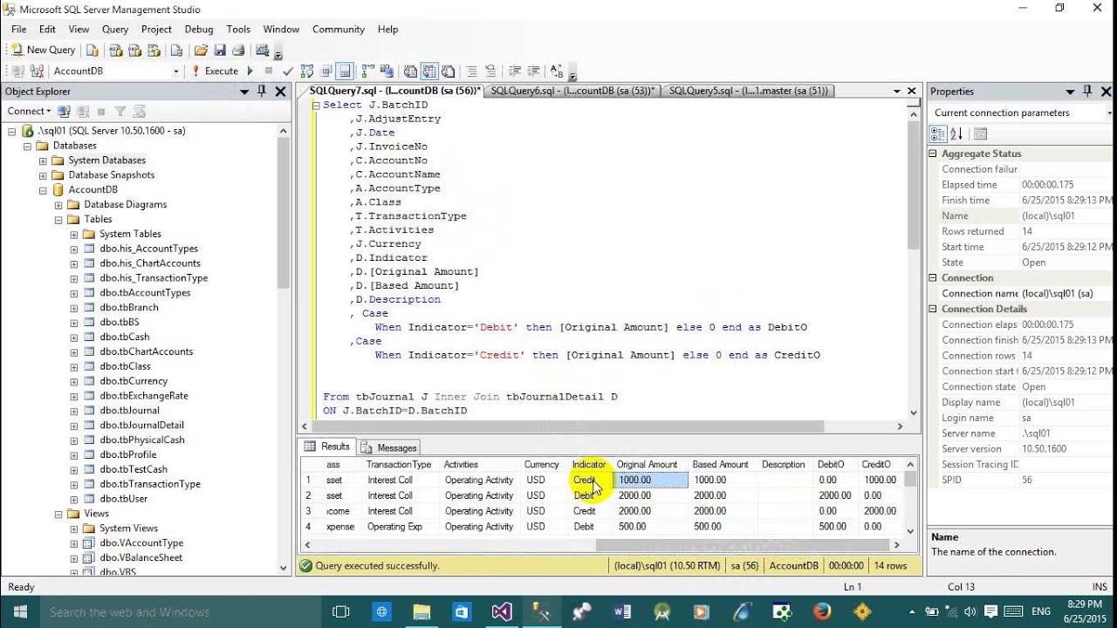Open the Community menu
This screenshot has width=1117, height=628.
point(339,29)
